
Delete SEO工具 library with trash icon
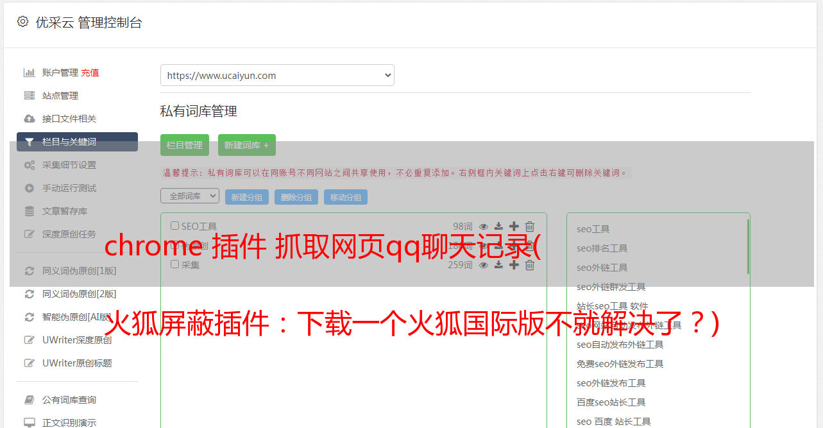coord(530,227)
